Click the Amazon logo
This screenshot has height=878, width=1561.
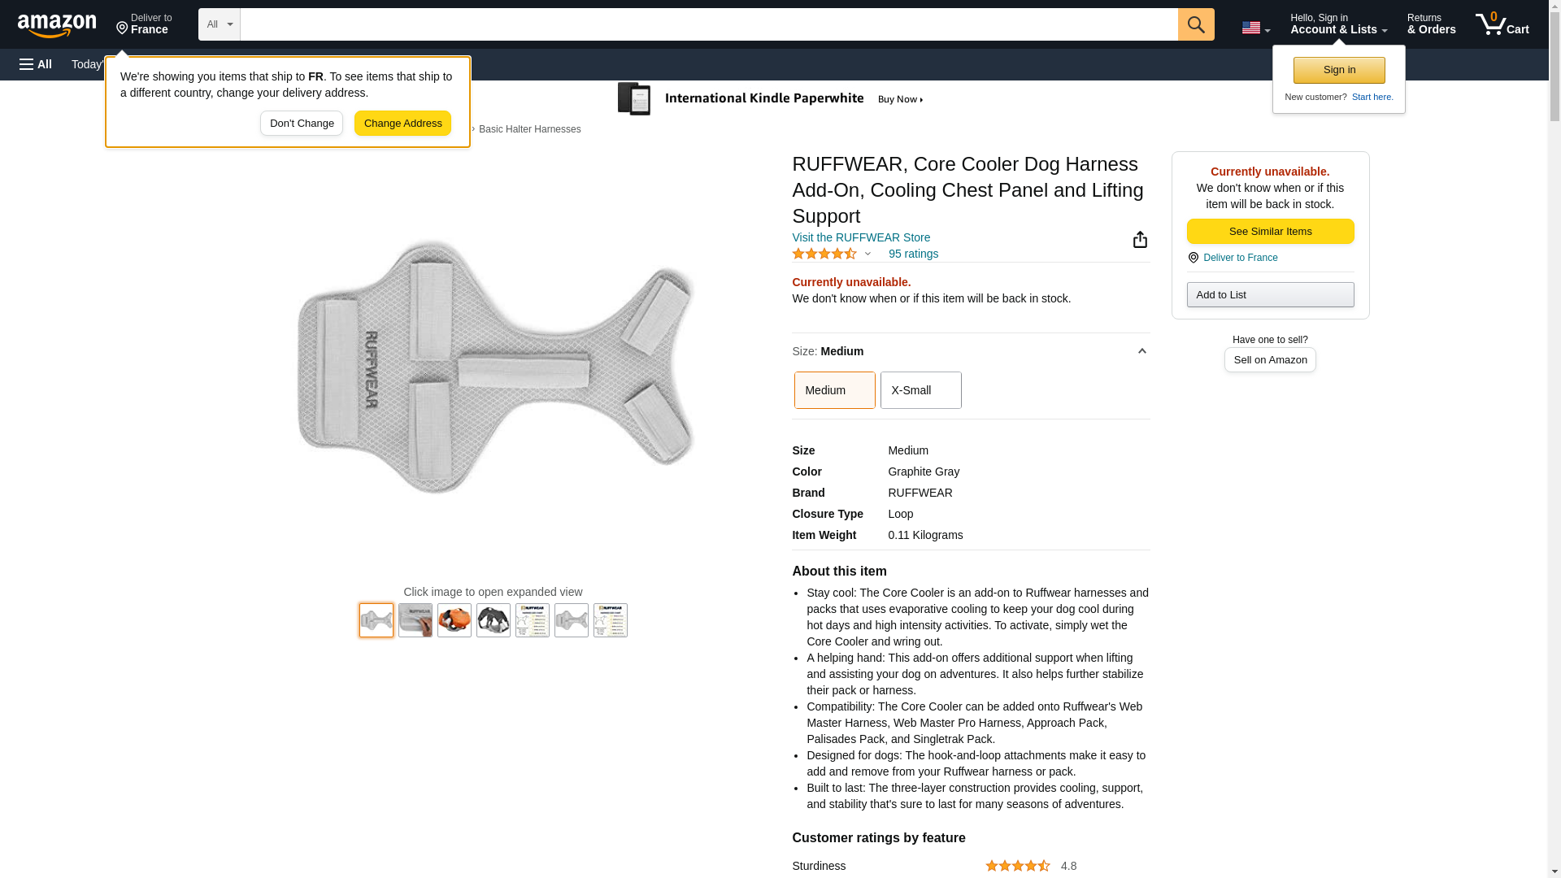(57, 25)
